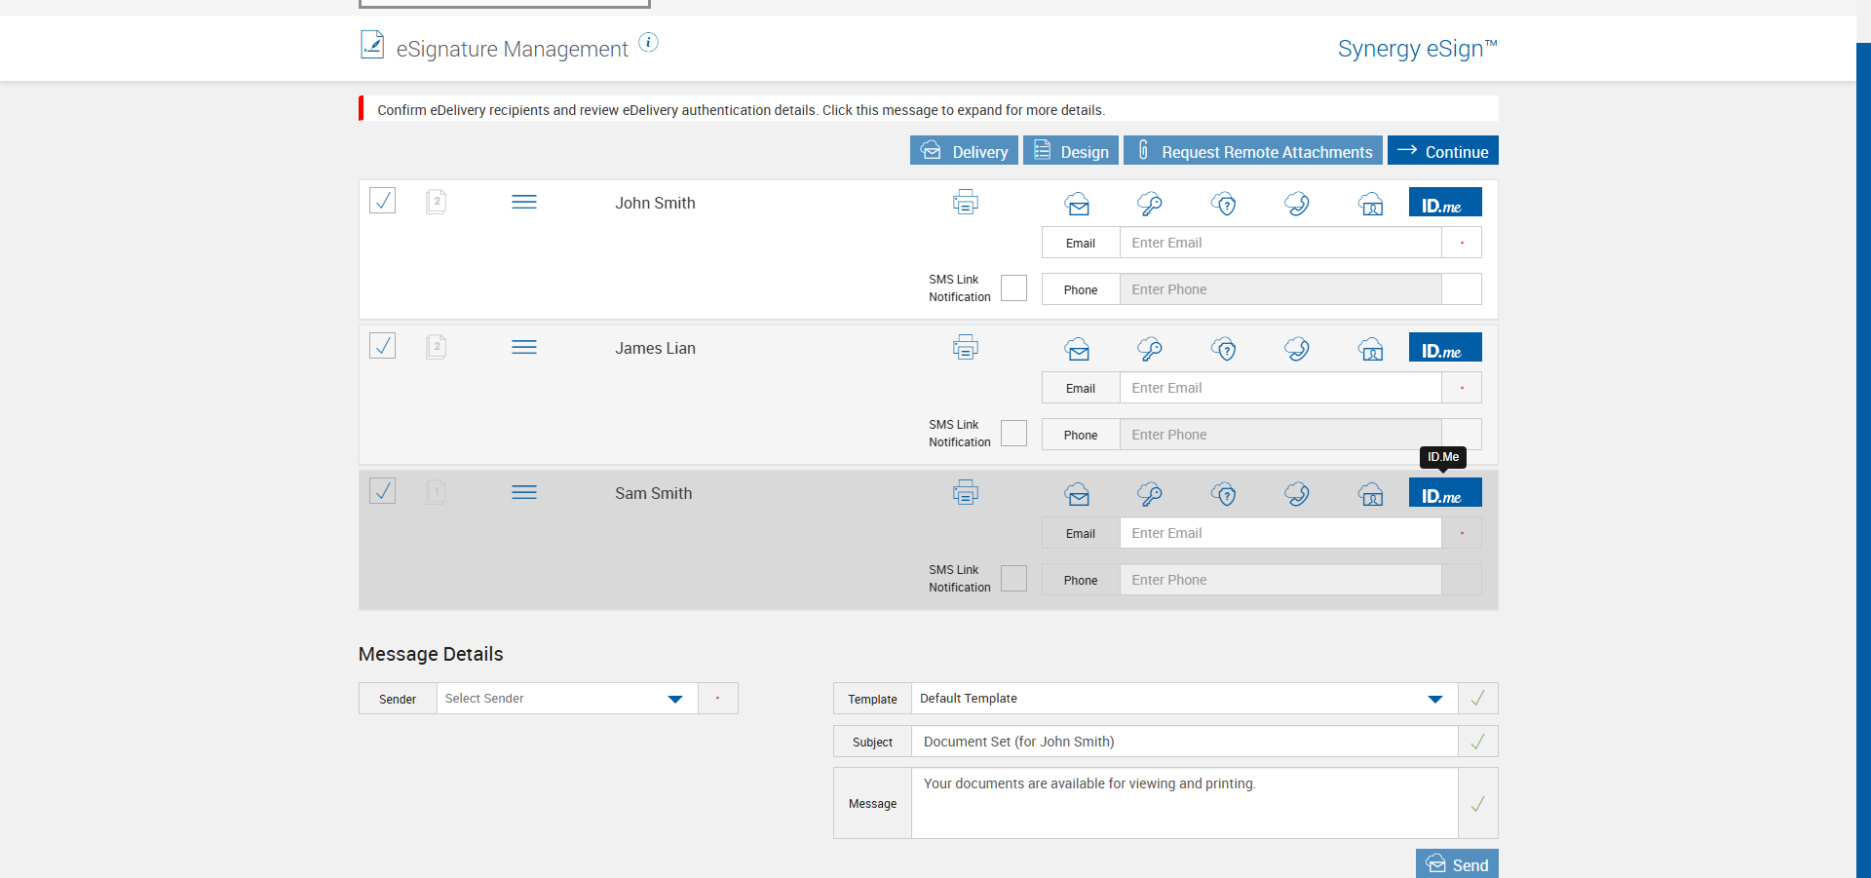Viewport: 1871px width, 878px height.
Task: Select print delivery icon for John Smith
Action: pyautogui.click(x=965, y=203)
